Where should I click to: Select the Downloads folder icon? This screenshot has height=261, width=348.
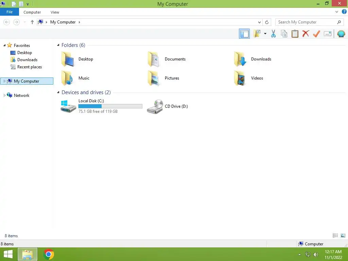tap(240, 59)
